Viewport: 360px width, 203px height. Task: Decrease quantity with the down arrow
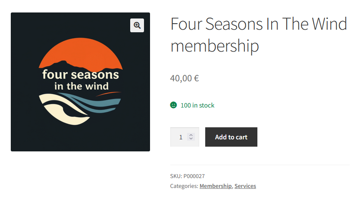191,138
